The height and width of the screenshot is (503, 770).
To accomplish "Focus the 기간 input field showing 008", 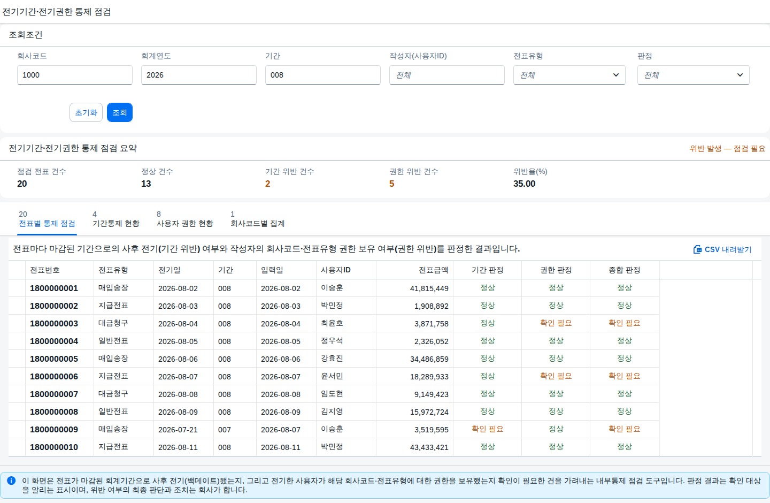I will (323, 75).
